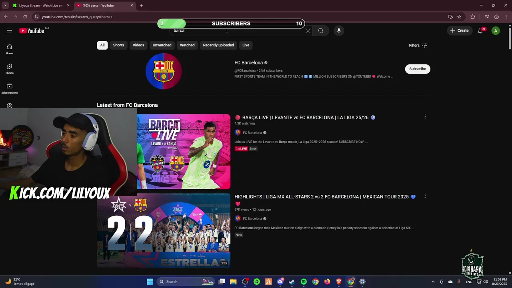Open the You profile icon in the sidebar
Screen dimensions: 512x288
pos(10,106)
